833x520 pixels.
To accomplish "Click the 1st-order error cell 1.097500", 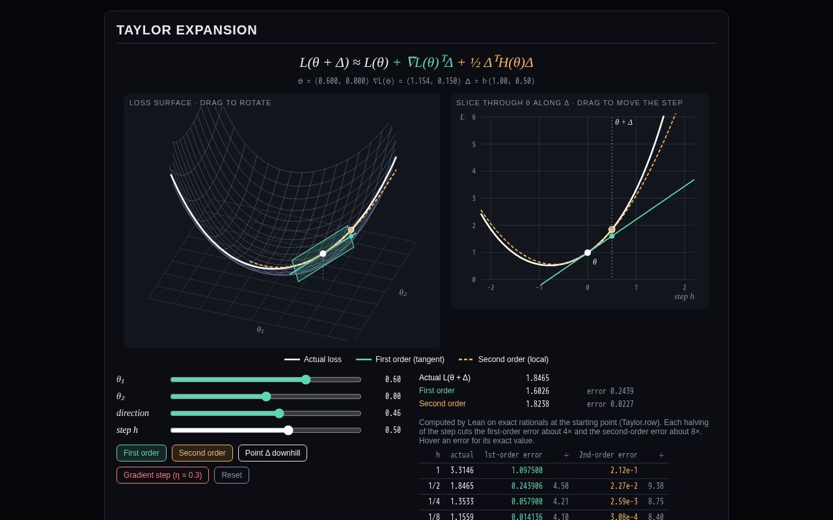I will [x=527, y=471].
